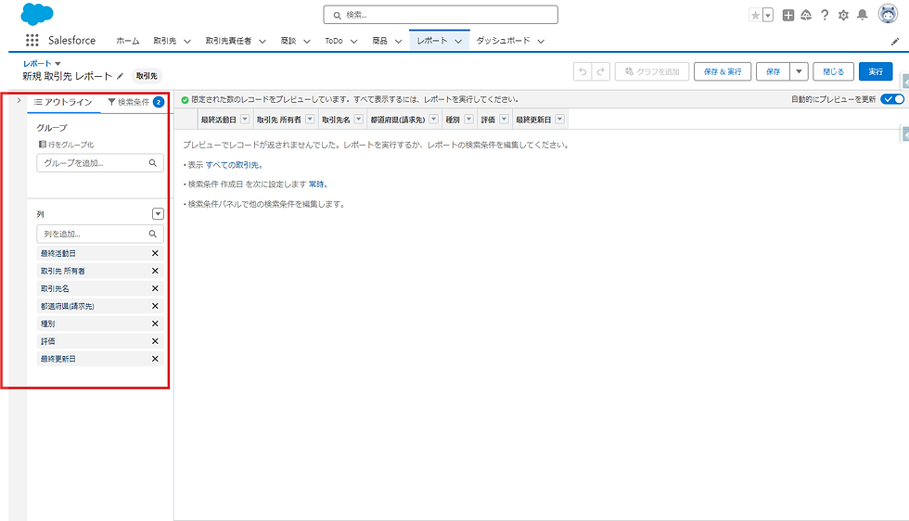Click the レポート breadcrumb link

[x=37, y=63]
